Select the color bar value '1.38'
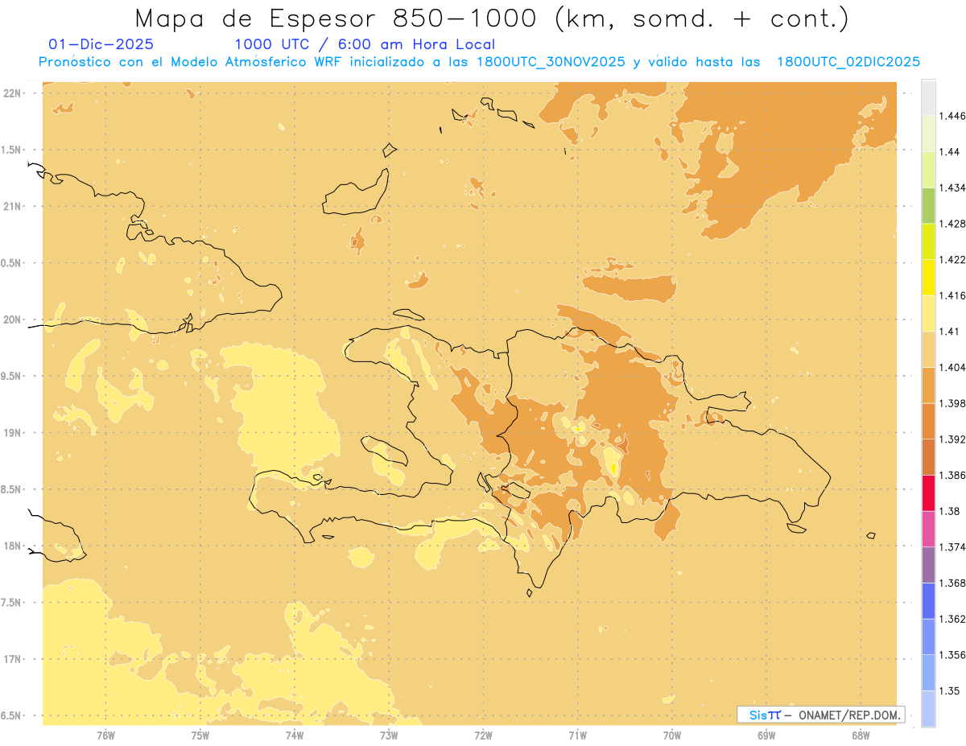Screen dimensions: 966x746 point(949,511)
